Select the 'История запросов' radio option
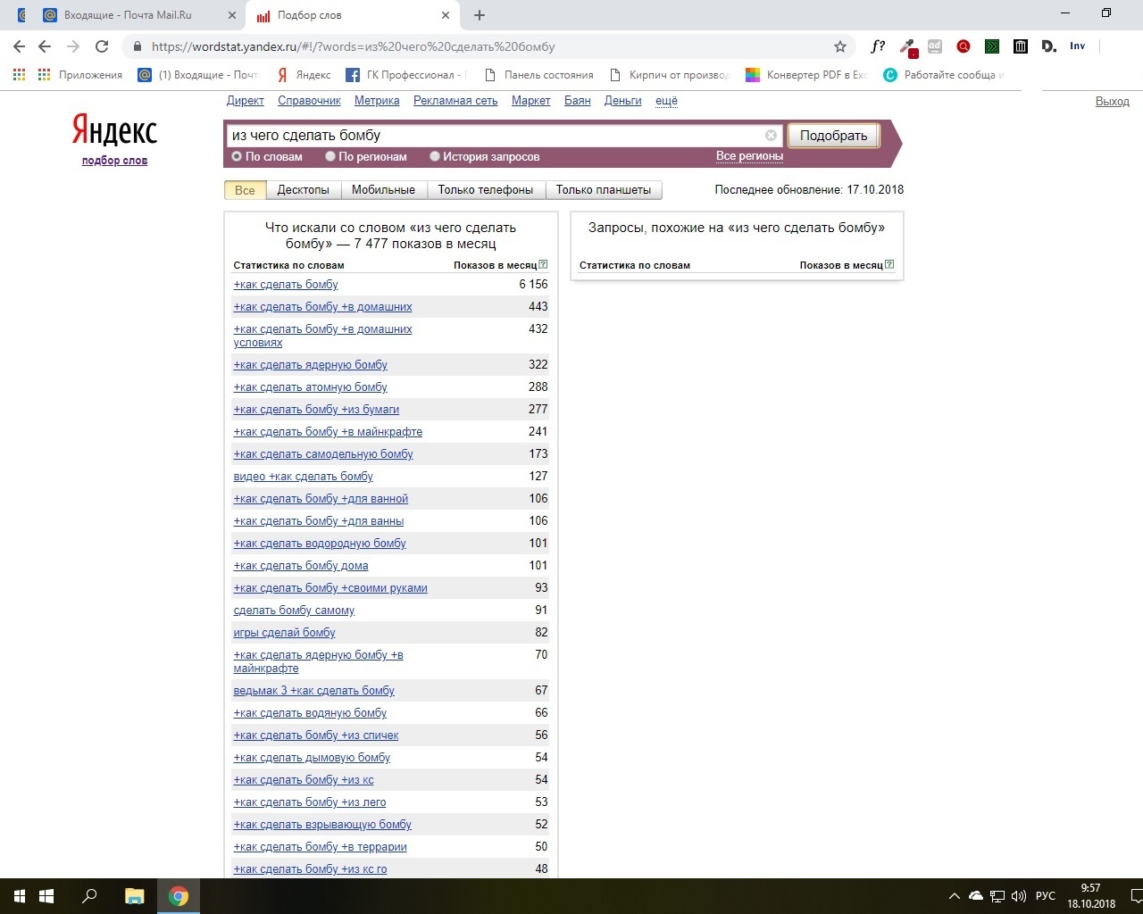The width and height of the screenshot is (1143, 914). pos(435,156)
